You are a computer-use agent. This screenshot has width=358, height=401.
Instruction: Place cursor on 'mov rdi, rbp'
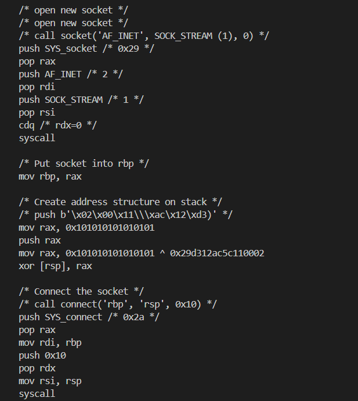(50, 342)
